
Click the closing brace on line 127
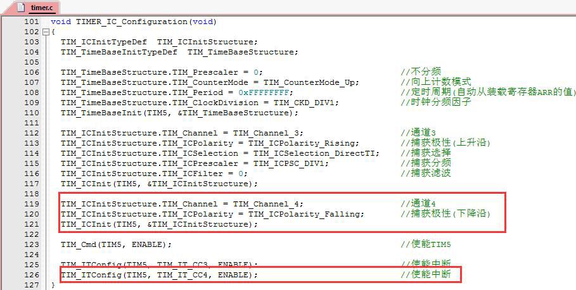(x=53, y=285)
